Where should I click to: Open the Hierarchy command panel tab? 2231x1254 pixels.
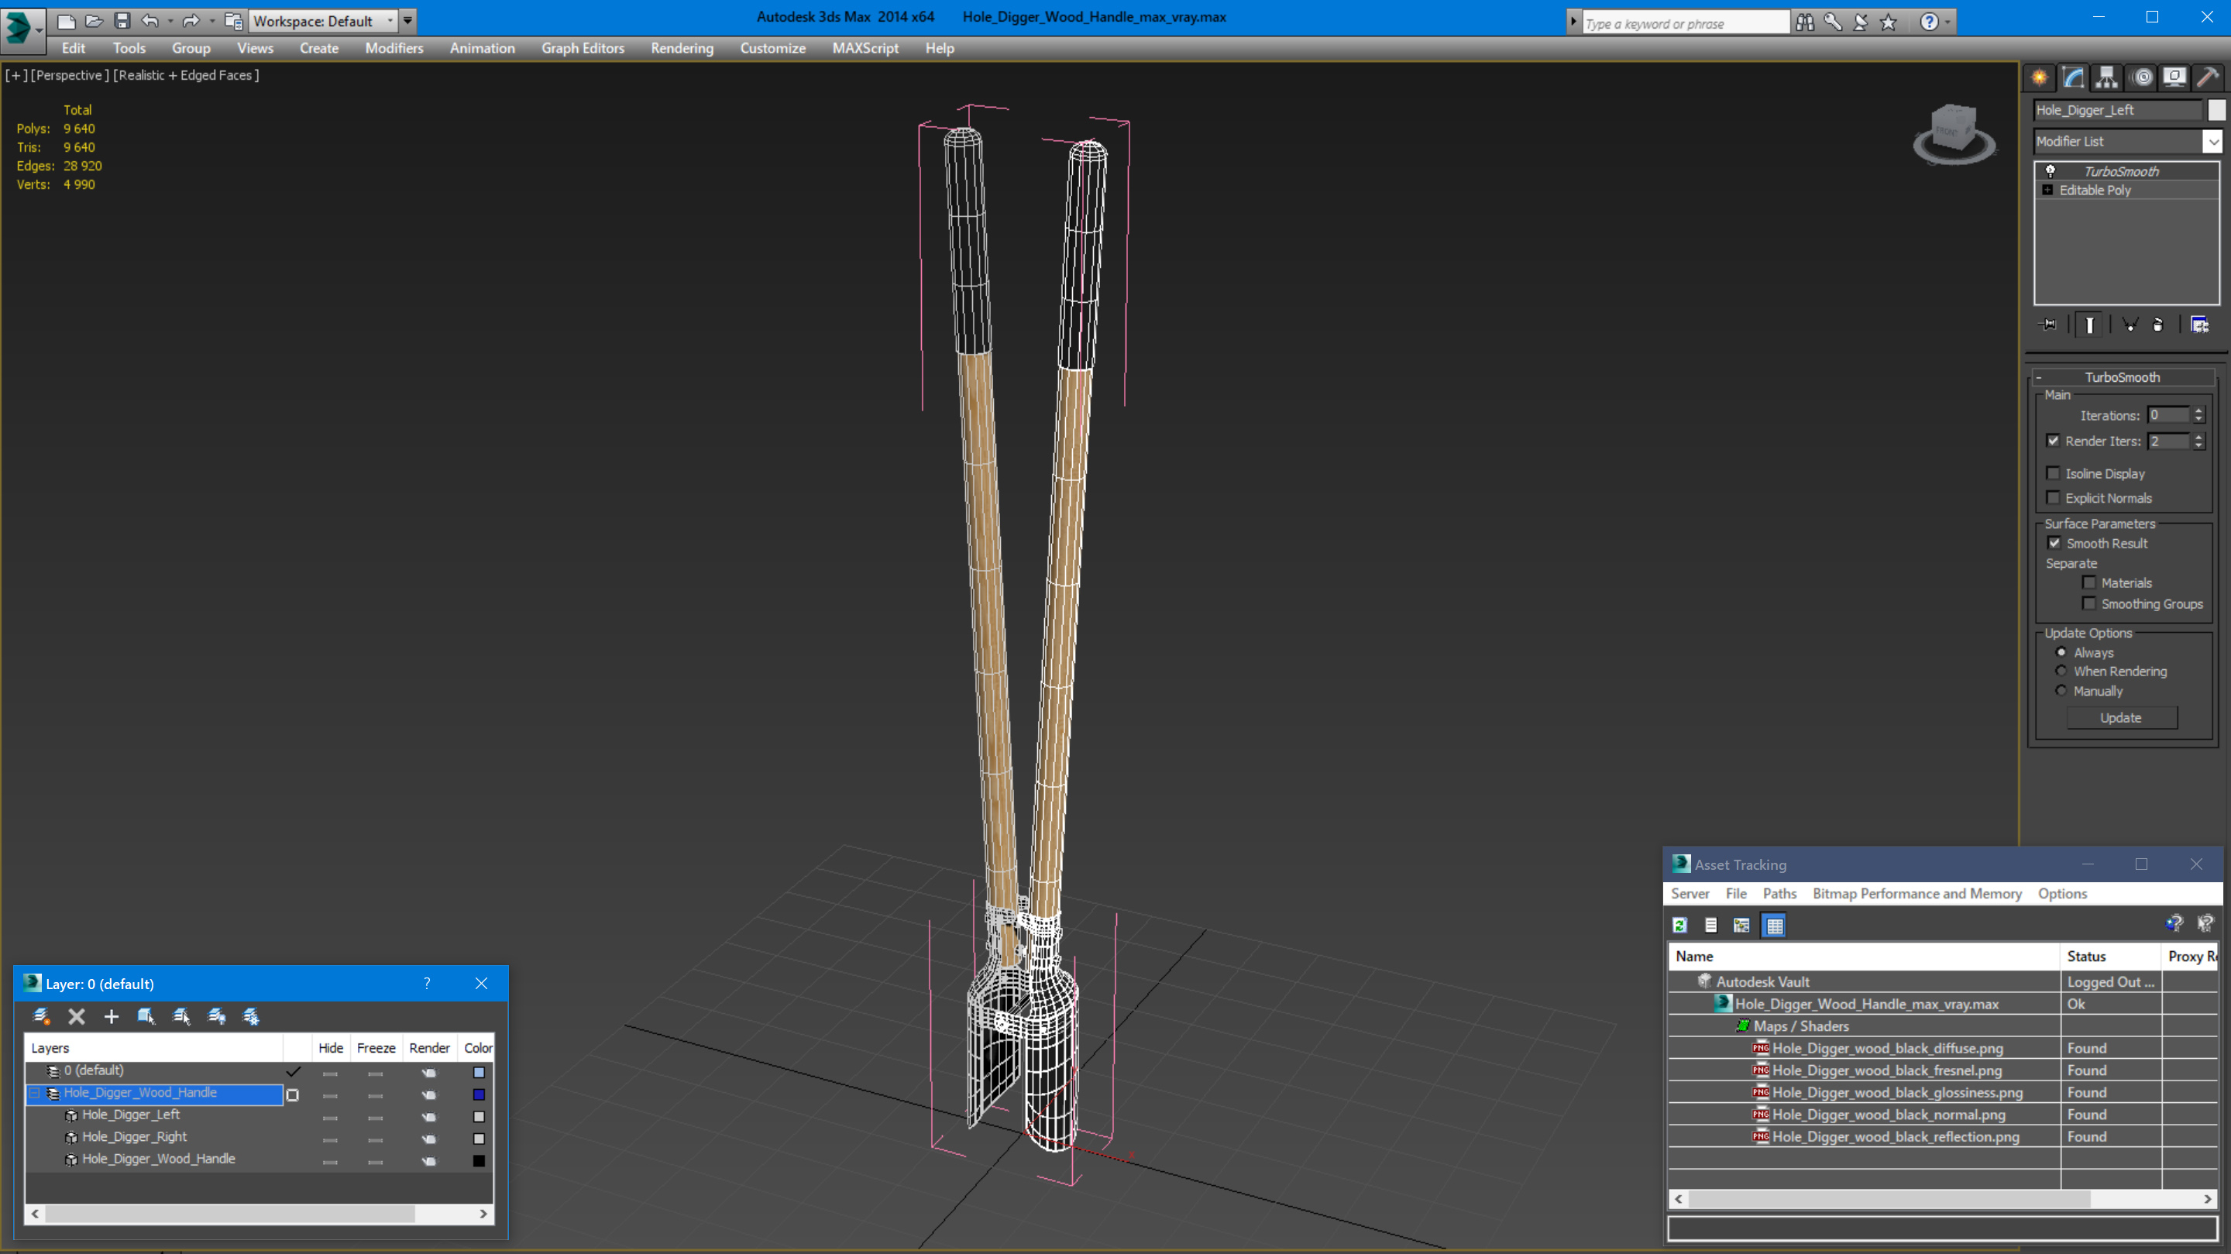click(x=2106, y=78)
